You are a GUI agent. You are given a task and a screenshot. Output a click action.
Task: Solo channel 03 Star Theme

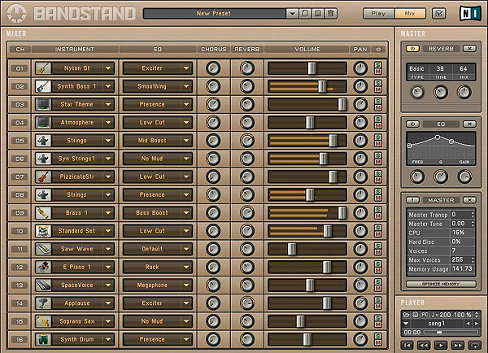[378, 101]
